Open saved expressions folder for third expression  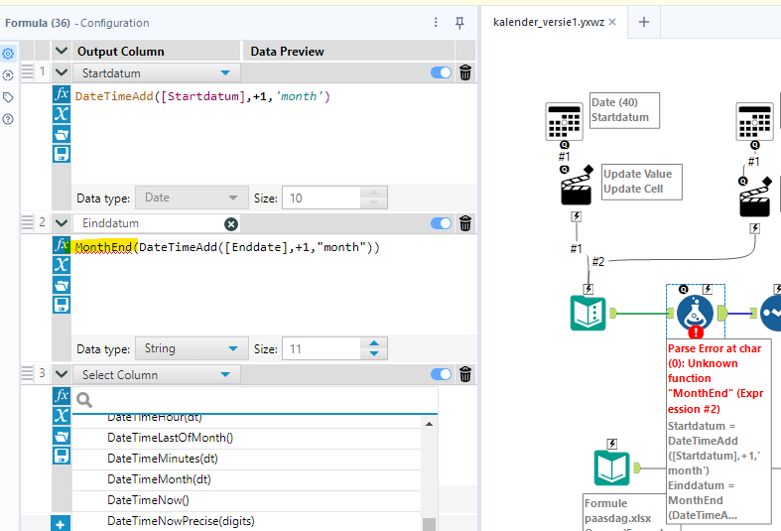coord(62,437)
